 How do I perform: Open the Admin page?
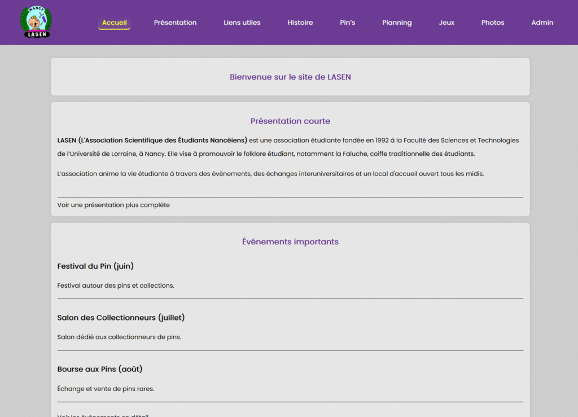point(542,23)
